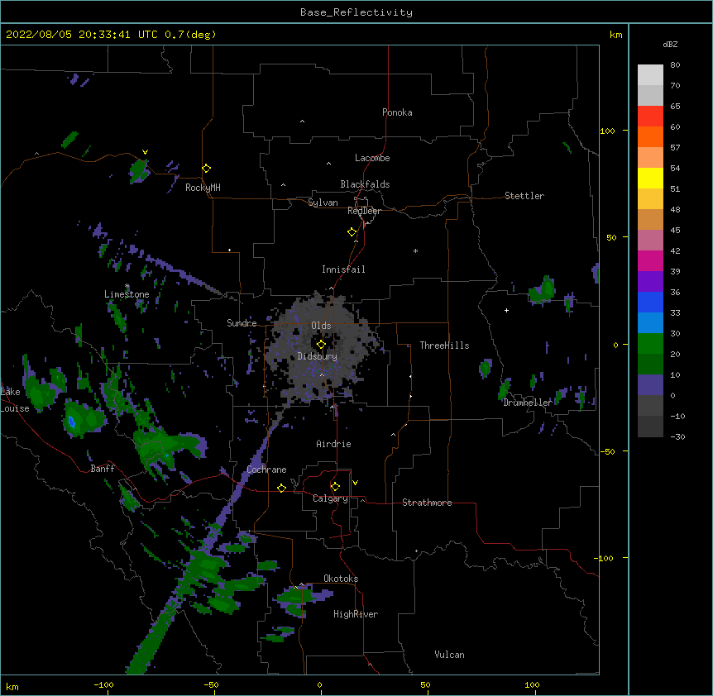Click the white plus marker northwest of Drumheller
The height and width of the screenshot is (696, 713).
[506, 310]
